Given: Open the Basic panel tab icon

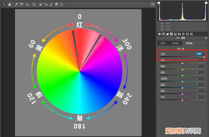Looking at the screenshot, I should 159,34.
